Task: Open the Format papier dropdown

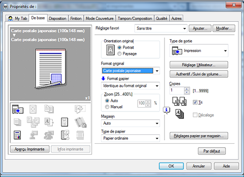Action: tap(130, 86)
